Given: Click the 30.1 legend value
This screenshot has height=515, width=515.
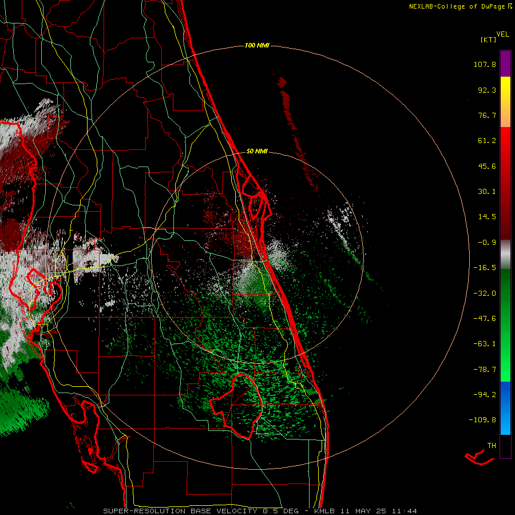Looking at the screenshot, I should (x=487, y=192).
